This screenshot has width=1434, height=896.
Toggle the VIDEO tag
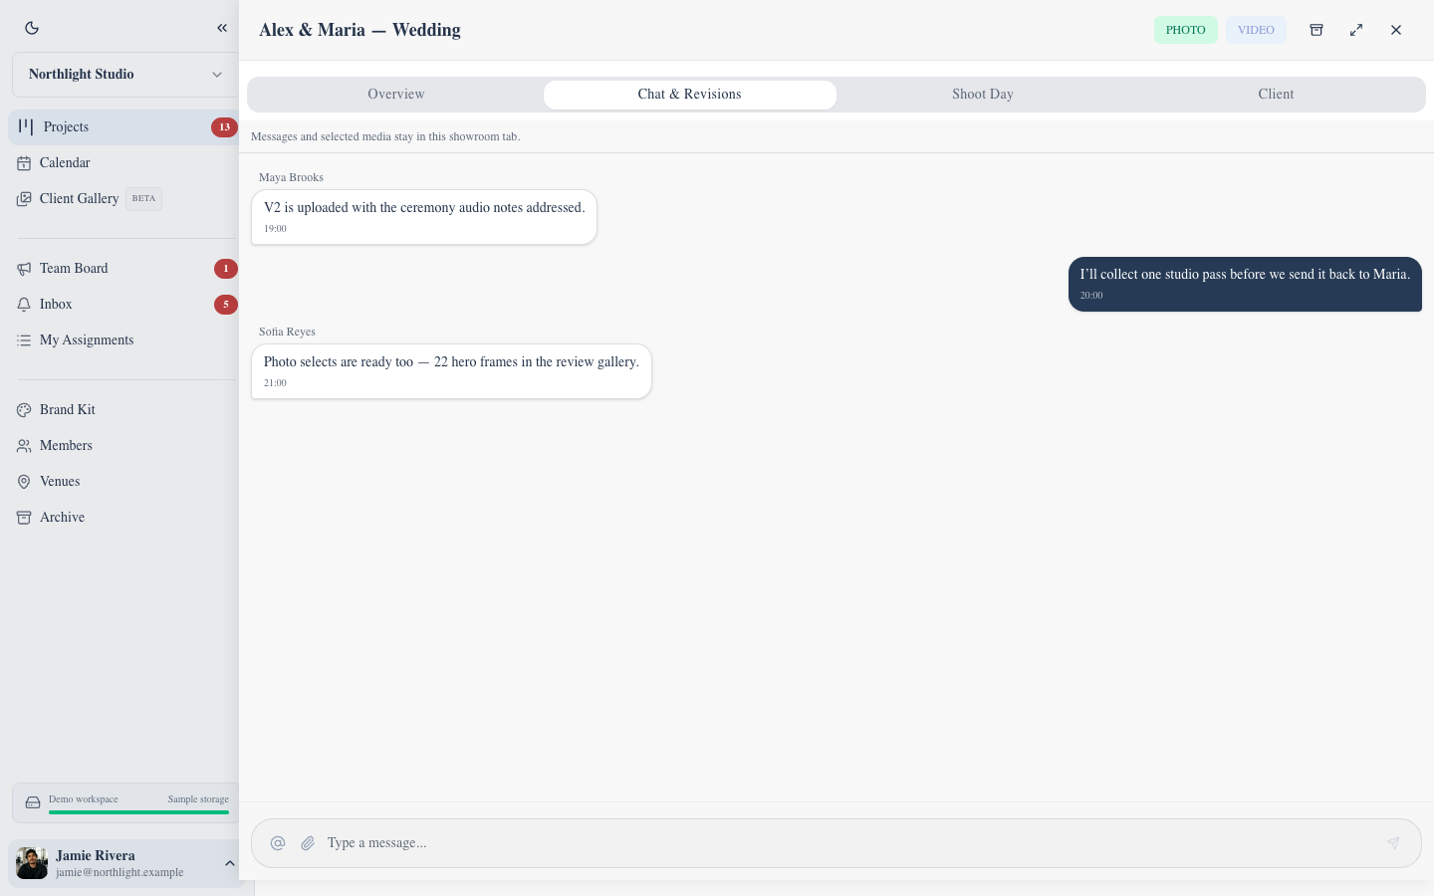(1256, 30)
